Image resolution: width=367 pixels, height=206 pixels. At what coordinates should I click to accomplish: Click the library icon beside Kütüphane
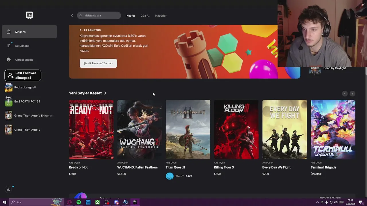(x=9, y=45)
